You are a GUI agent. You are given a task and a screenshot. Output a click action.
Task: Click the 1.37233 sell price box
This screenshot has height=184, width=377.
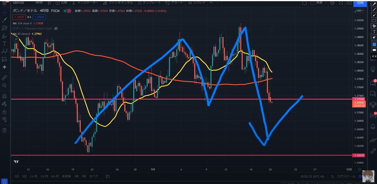tap(19, 17)
